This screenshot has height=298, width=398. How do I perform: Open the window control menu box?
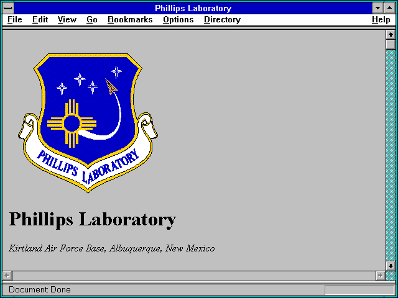tap(8, 8)
